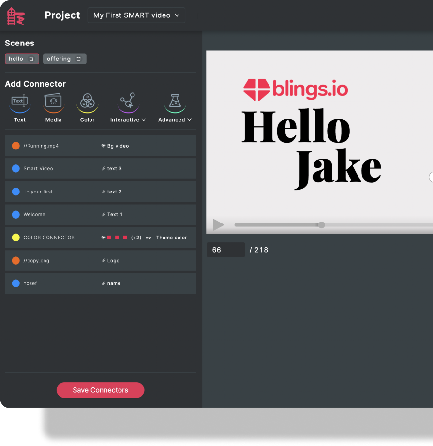Click the current frame input showing 66
This screenshot has height=446, width=433.
pyautogui.click(x=225, y=250)
